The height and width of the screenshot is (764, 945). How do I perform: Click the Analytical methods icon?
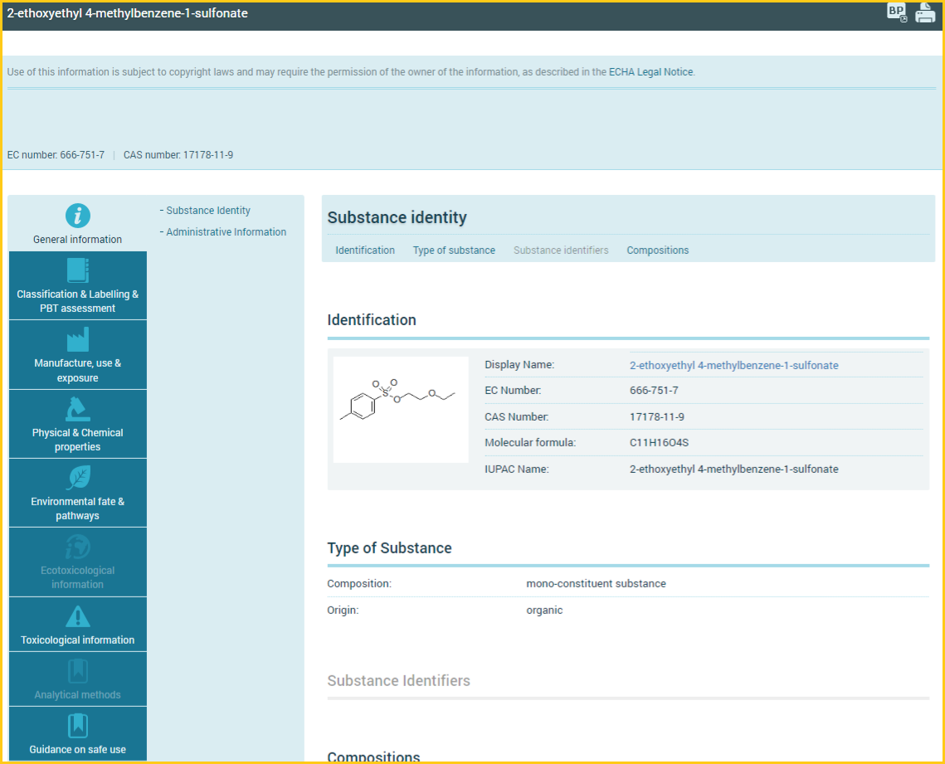(77, 671)
